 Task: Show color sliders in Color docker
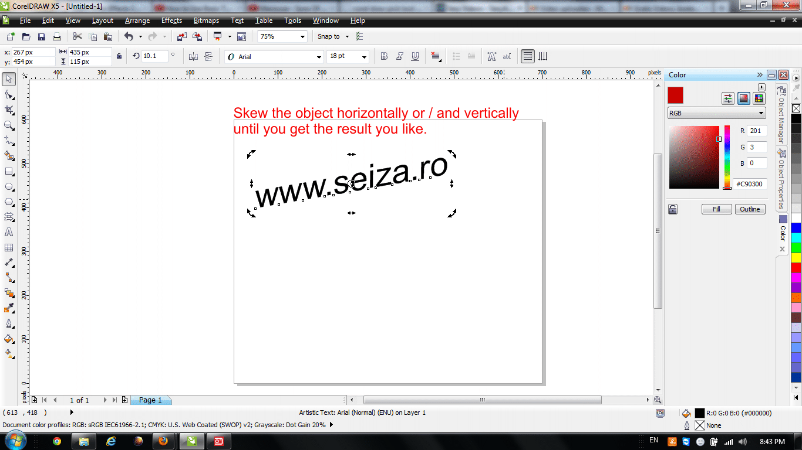pos(728,98)
